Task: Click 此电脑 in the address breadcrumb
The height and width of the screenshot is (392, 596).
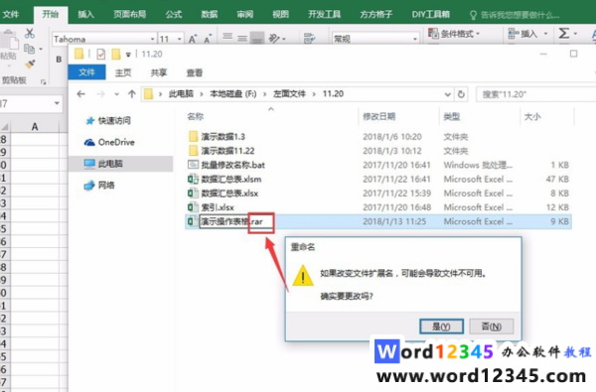Action: (x=181, y=94)
